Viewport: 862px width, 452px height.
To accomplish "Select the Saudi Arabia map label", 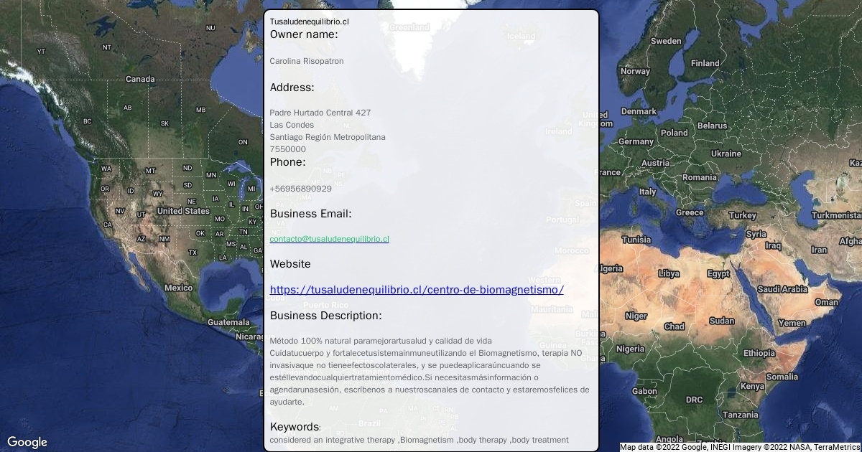I will tap(782, 289).
